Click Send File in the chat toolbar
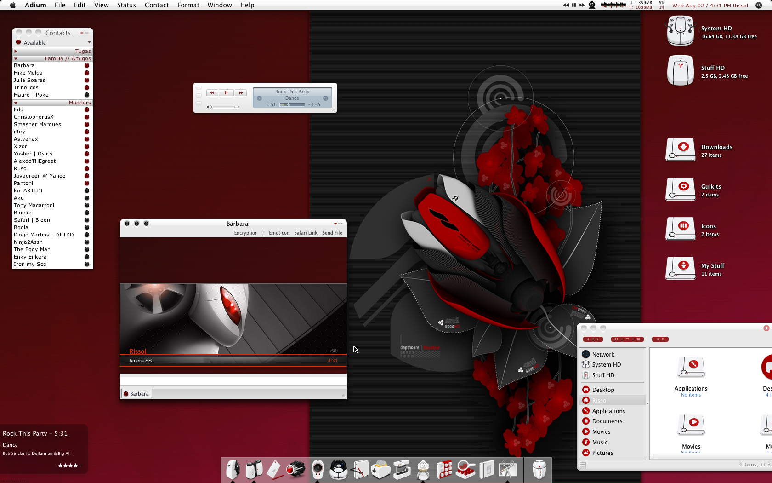The image size is (772, 483). click(332, 233)
